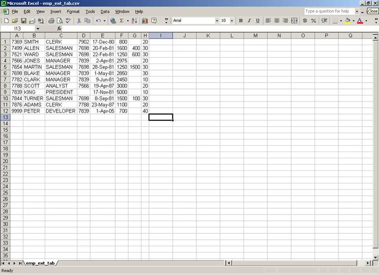Screen dimensions: 379x275
Task: Click the Cut scissors icon
Action: click(79, 21)
